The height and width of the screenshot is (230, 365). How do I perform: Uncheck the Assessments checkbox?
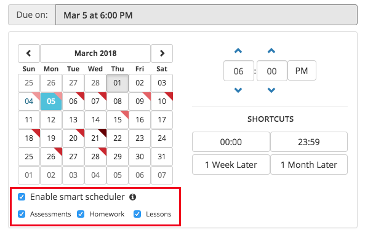coord(22,214)
